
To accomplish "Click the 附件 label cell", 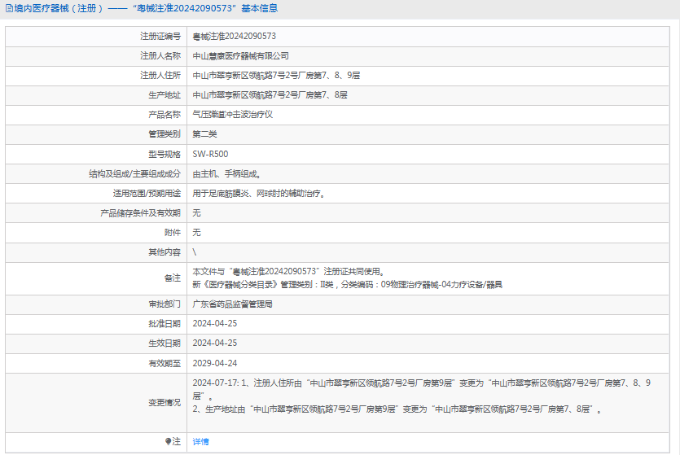I will (96, 233).
